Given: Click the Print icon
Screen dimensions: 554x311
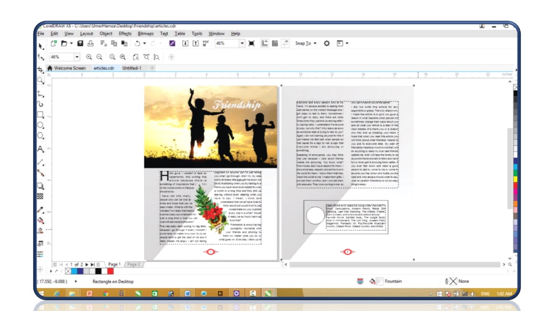Looking at the screenshot, I should click(90, 43).
